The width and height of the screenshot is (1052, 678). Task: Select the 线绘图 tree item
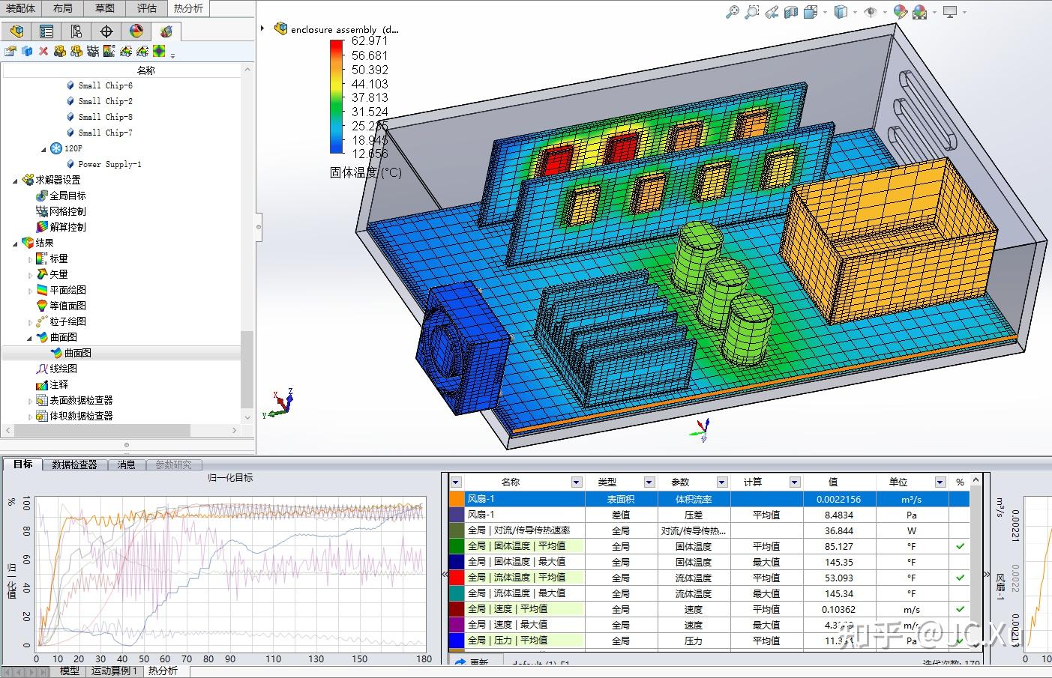[57, 369]
